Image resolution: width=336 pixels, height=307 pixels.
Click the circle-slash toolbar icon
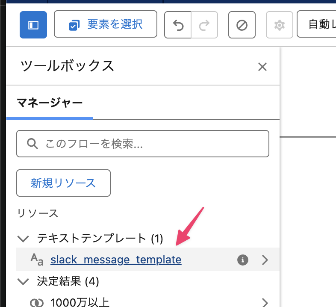[242, 25]
